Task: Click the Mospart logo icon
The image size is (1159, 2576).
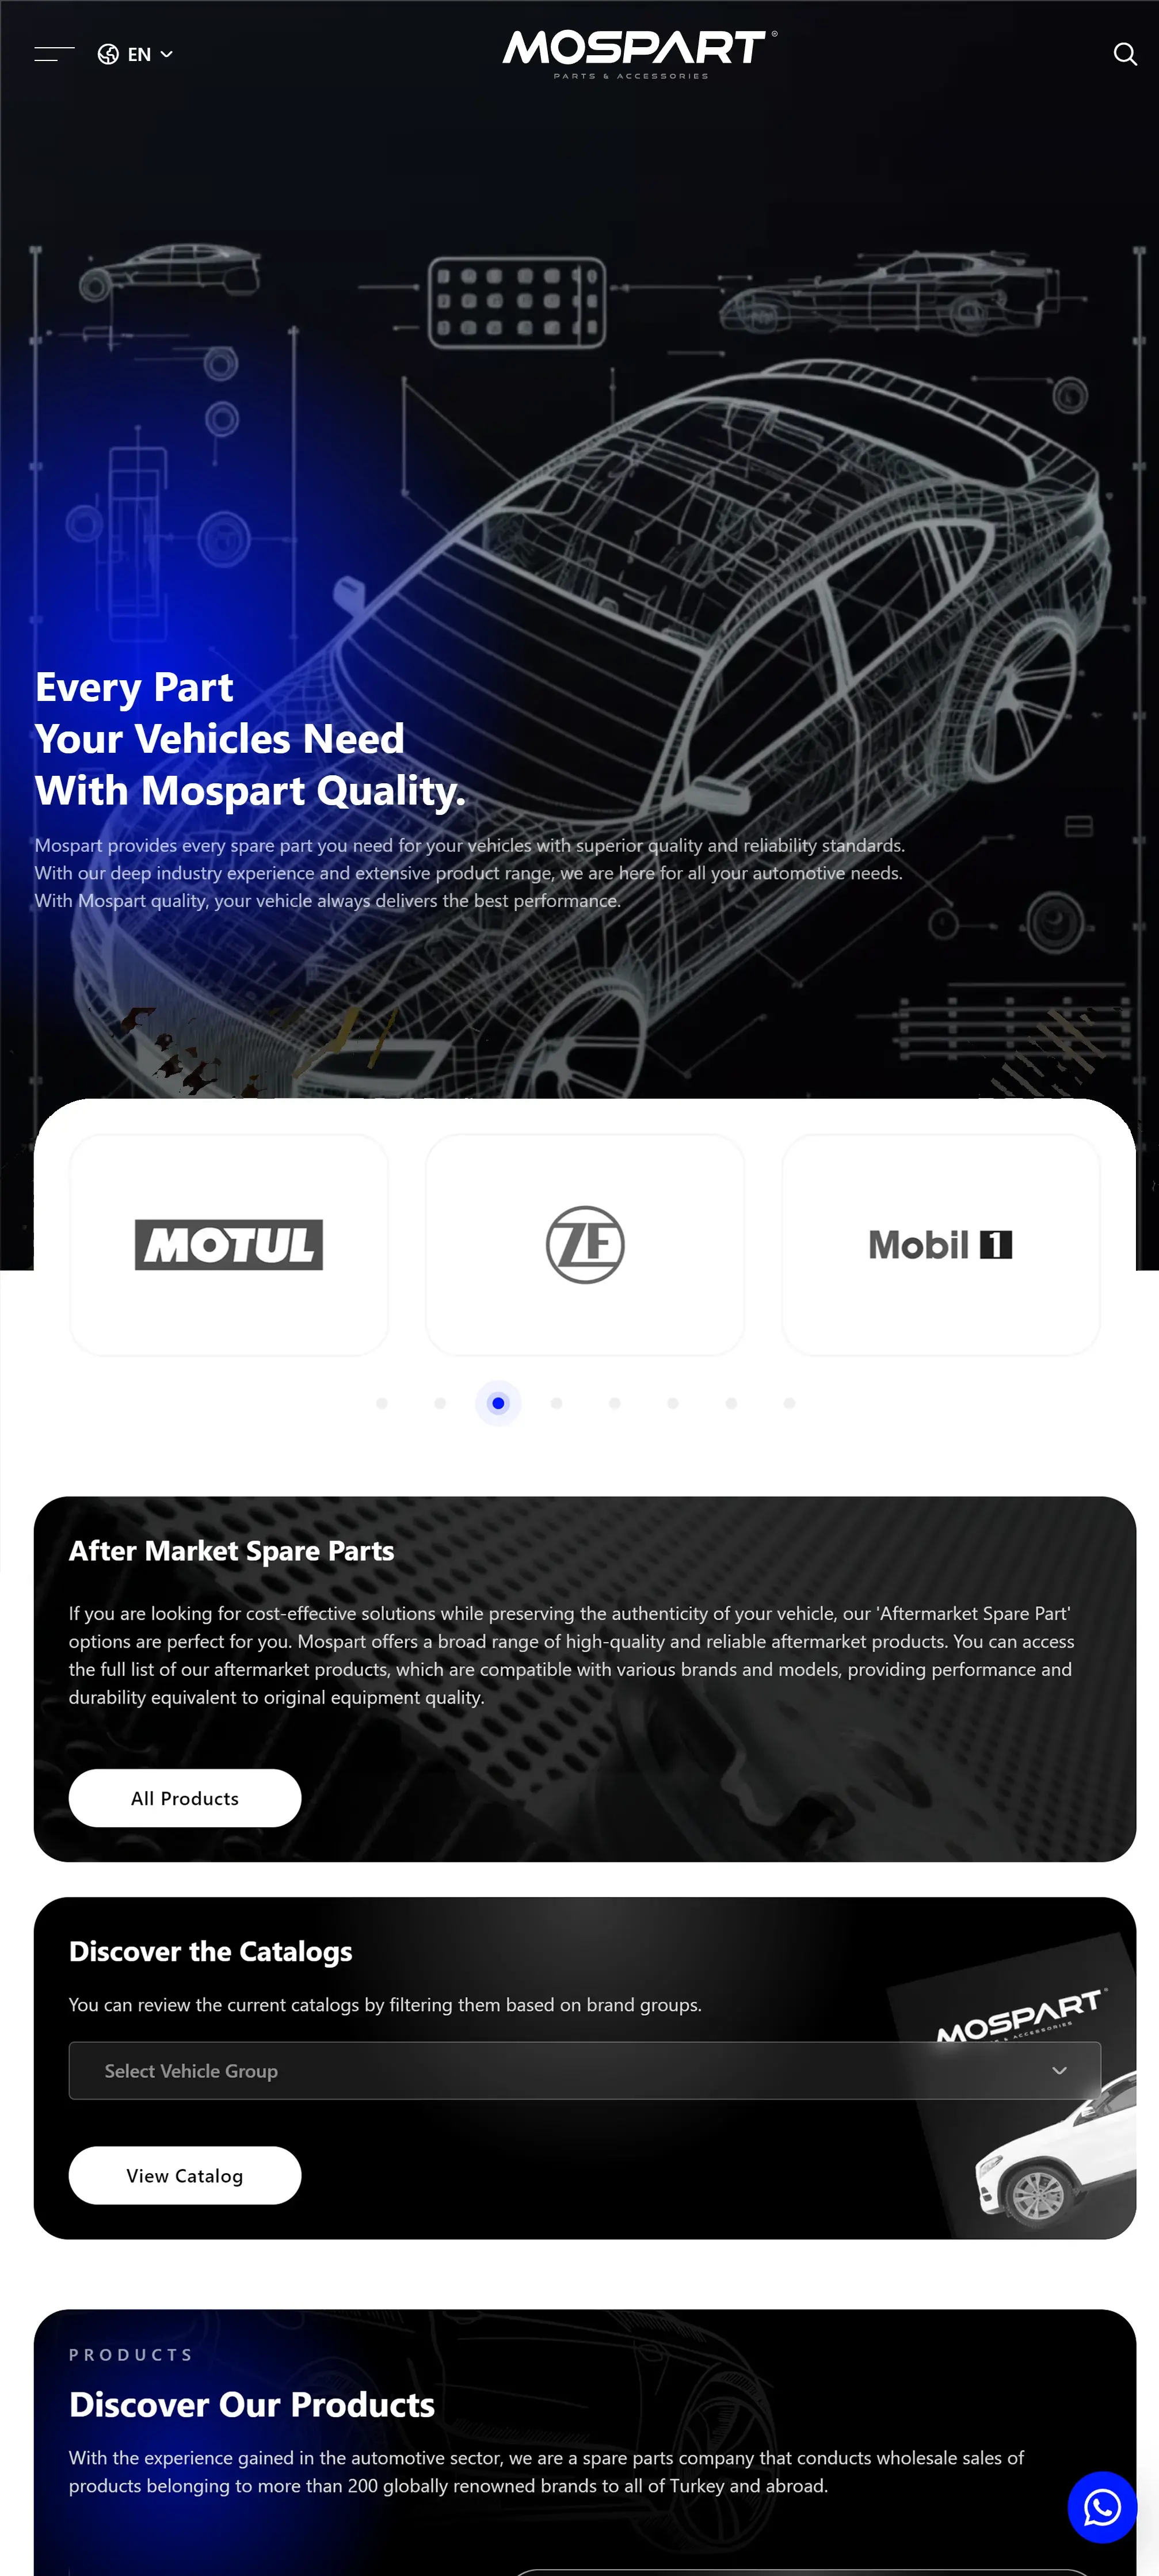Action: point(637,54)
